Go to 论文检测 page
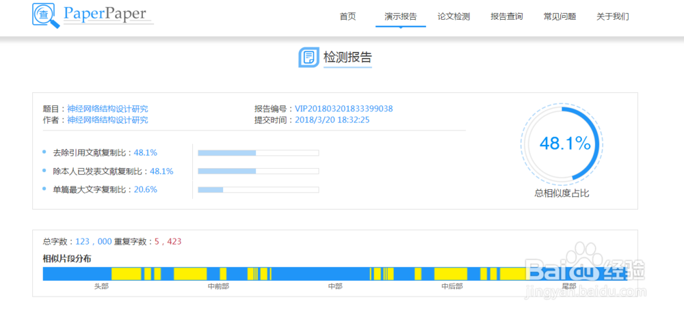The image size is (684, 315). click(x=453, y=16)
